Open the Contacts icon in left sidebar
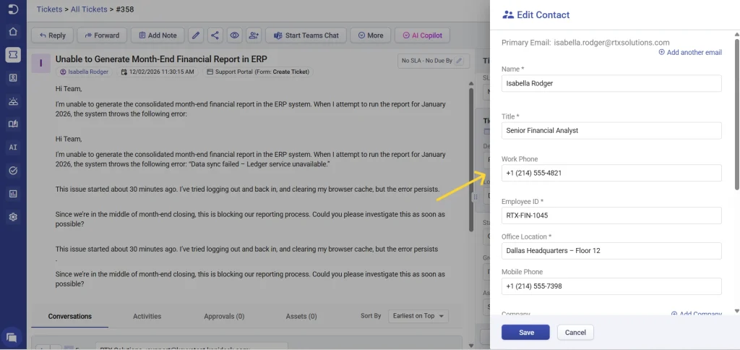740x350 pixels. click(x=13, y=78)
